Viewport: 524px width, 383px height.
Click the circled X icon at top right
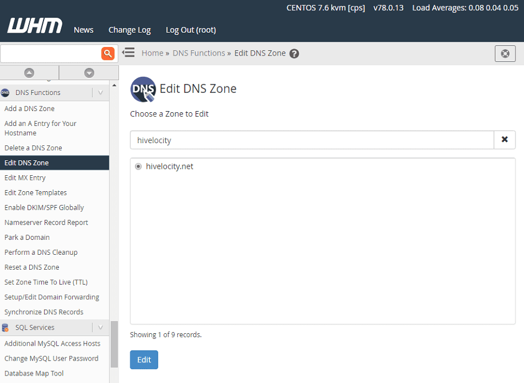click(505, 53)
